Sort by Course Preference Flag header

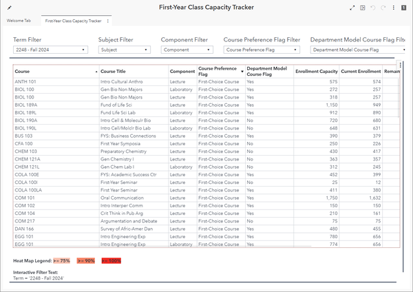221,72
